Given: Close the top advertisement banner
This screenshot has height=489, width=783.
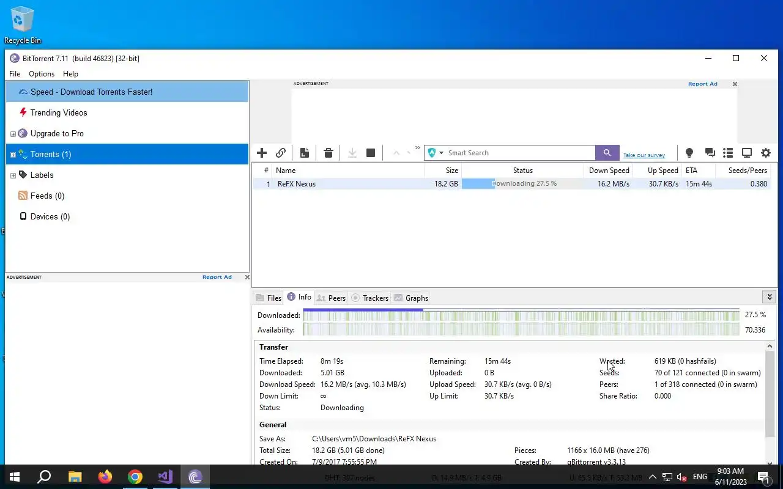Looking at the screenshot, I should click(735, 84).
